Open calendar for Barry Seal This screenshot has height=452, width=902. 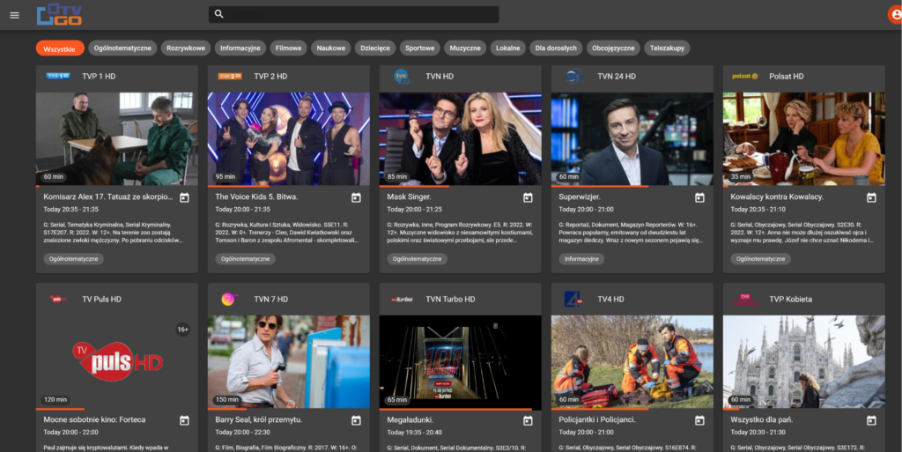(356, 420)
